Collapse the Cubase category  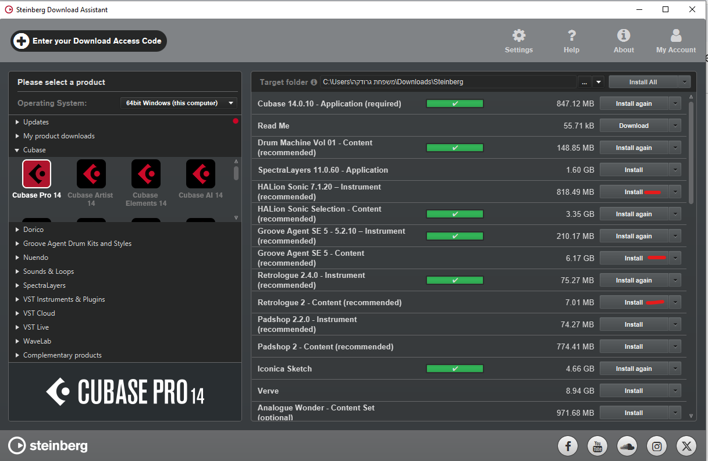click(17, 150)
